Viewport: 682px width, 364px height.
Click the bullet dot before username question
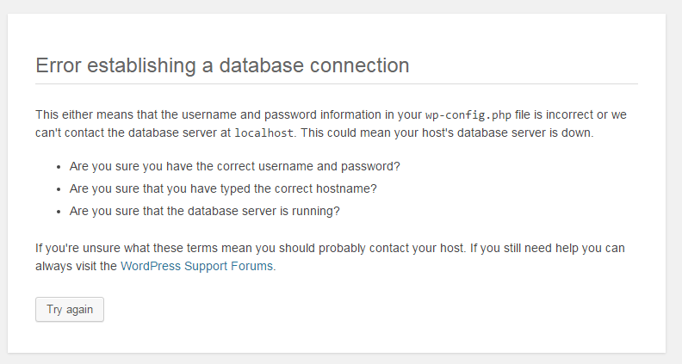click(59, 167)
